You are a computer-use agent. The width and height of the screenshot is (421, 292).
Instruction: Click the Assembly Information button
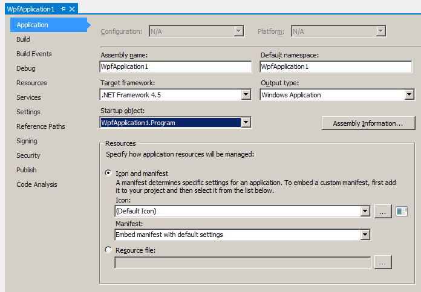368,123
